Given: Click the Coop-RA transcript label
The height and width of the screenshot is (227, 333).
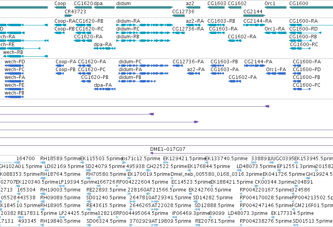Looking at the screenshot, I should (x=65, y=21).
